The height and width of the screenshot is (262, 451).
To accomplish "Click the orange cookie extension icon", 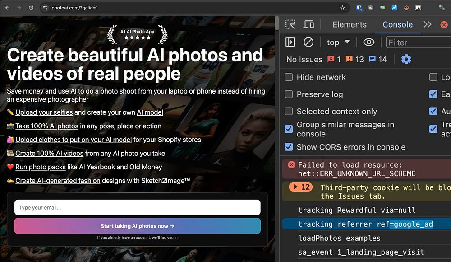I will pos(406,8).
